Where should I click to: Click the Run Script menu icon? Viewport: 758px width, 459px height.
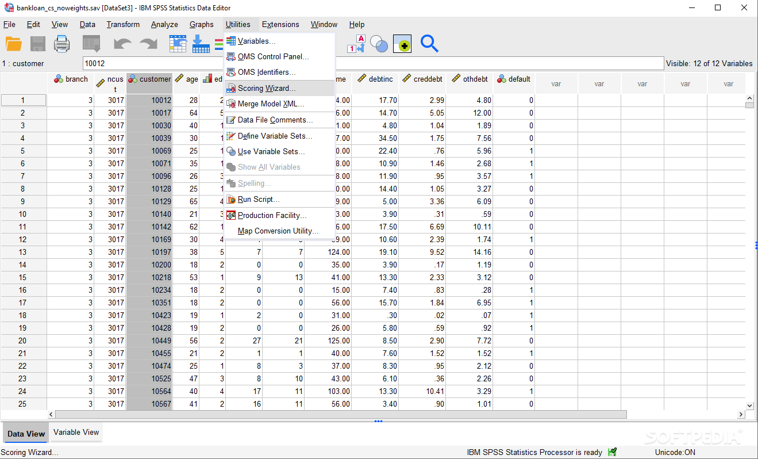231,199
